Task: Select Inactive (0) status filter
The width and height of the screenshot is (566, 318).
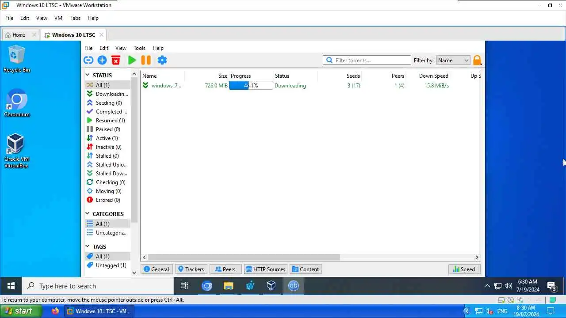Action: pyautogui.click(x=107, y=147)
